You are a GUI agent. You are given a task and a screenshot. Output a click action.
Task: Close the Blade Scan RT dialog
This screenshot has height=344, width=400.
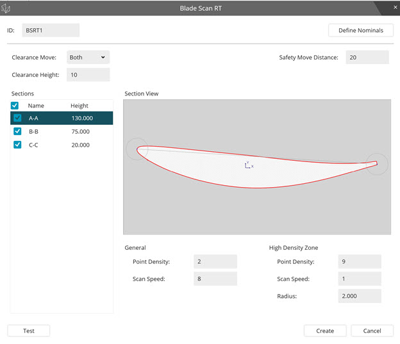tap(394, 7)
